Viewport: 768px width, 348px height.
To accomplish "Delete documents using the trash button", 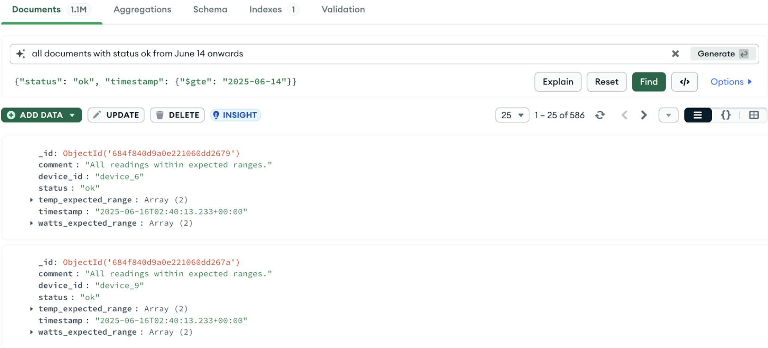I will pos(177,115).
